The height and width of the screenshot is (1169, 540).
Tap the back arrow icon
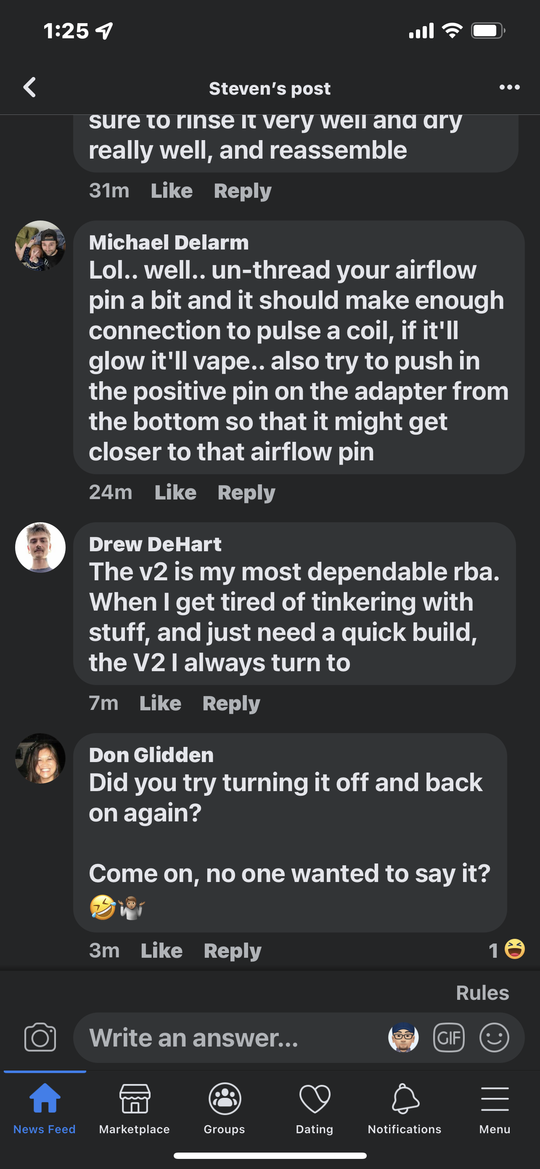coord(30,87)
